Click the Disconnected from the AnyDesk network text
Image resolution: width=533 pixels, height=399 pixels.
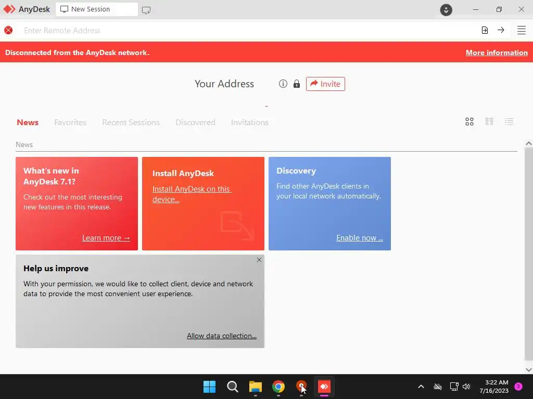tap(77, 52)
